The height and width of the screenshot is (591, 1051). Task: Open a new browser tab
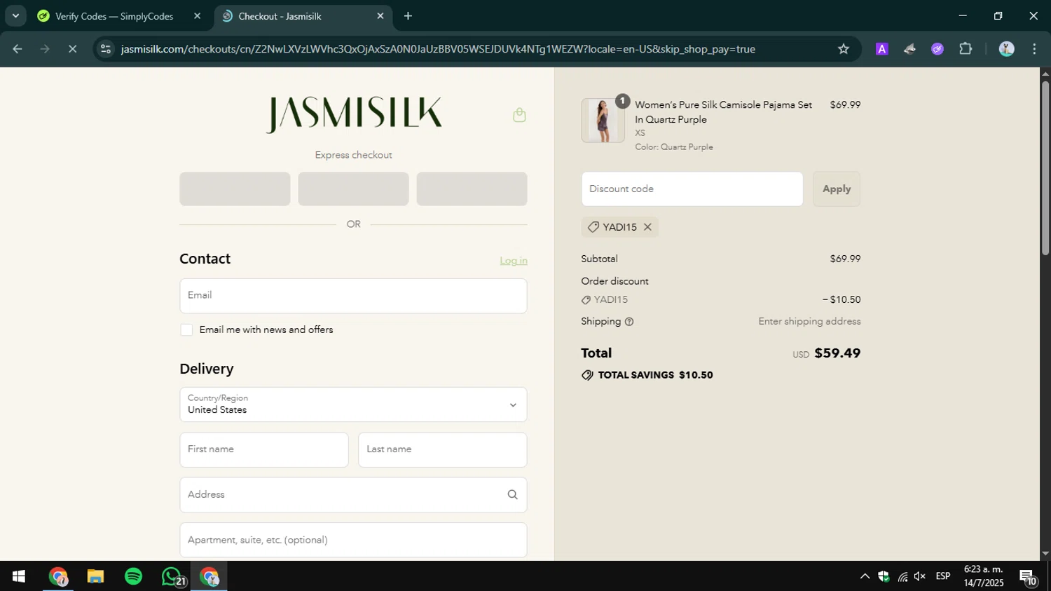tap(408, 16)
